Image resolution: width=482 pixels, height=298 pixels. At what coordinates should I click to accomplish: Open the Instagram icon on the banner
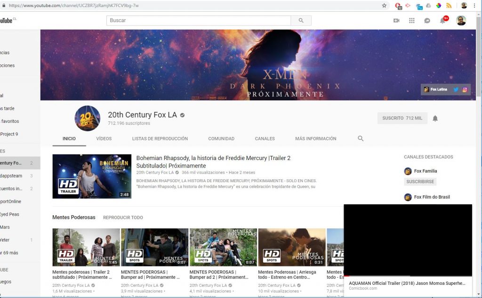click(465, 89)
